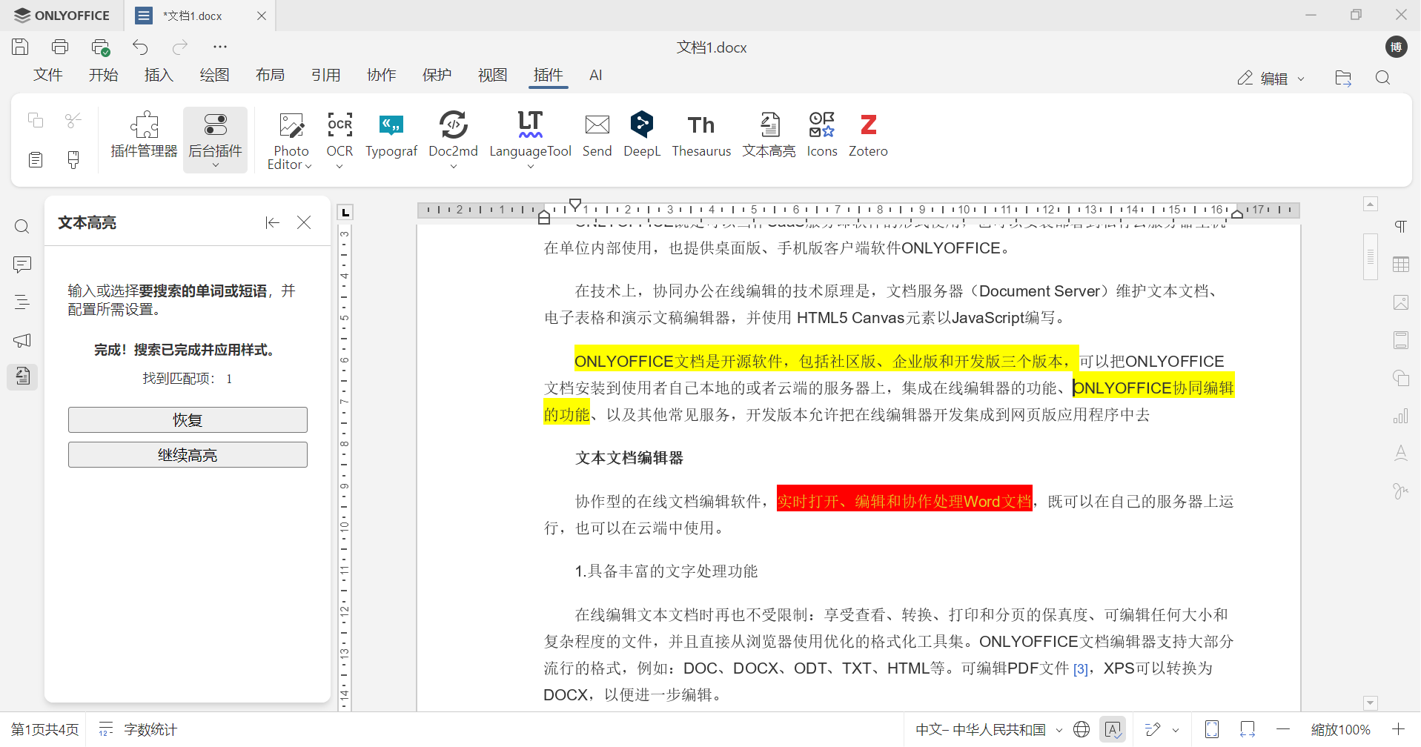The width and height of the screenshot is (1421, 747).
Task: Open the Zotero plugin
Action: [x=868, y=136]
